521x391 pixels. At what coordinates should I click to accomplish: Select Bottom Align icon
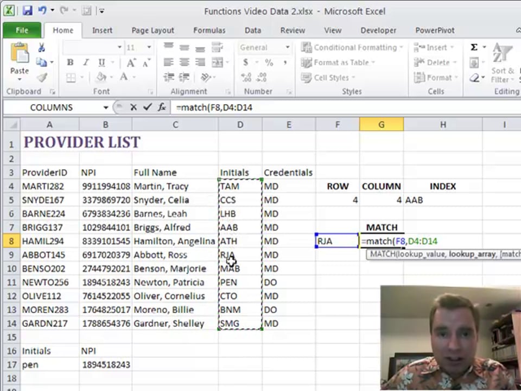(x=200, y=48)
